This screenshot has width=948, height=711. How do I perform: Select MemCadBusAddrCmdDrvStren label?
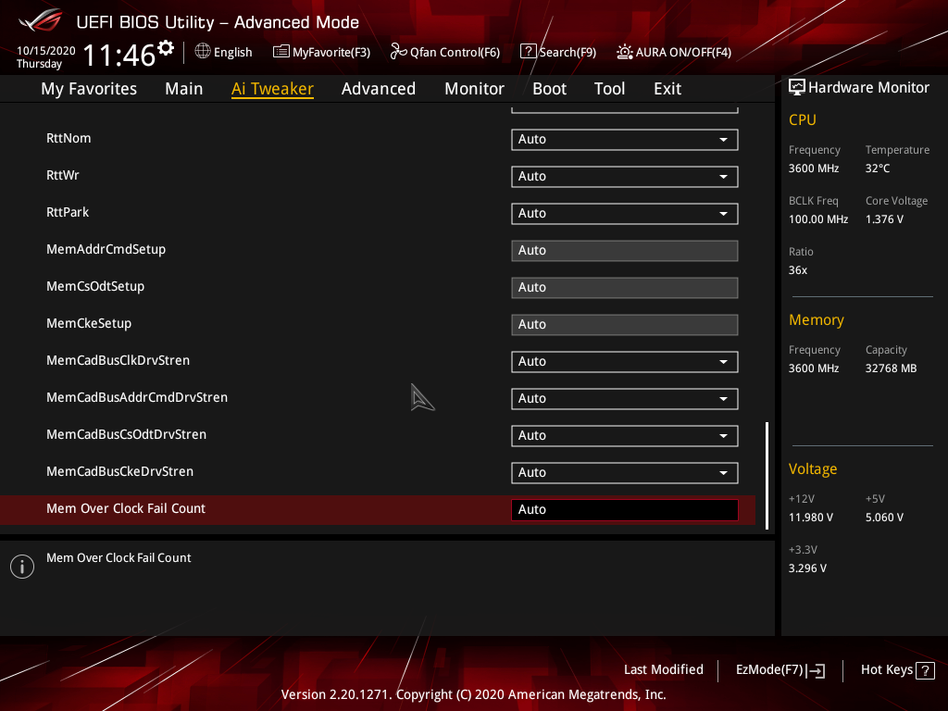click(137, 397)
